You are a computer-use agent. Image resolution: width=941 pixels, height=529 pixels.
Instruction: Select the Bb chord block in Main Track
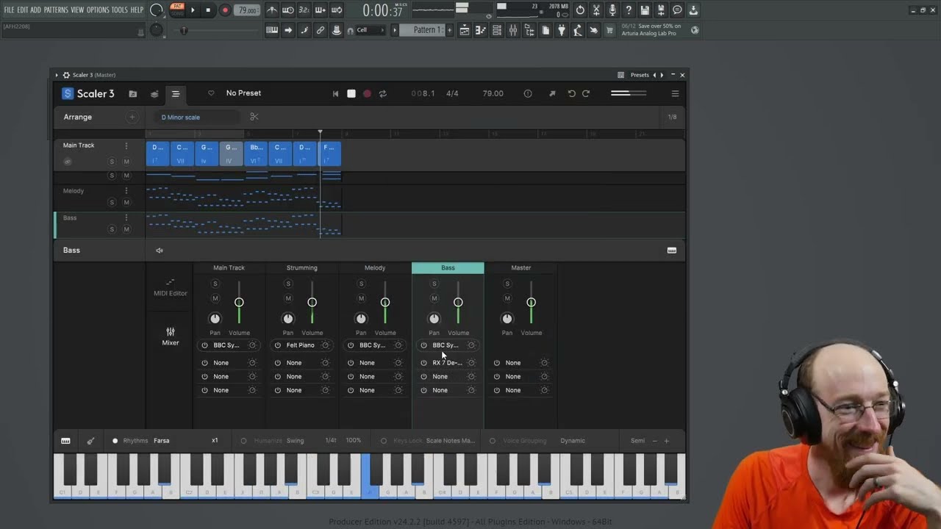pyautogui.click(x=256, y=154)
